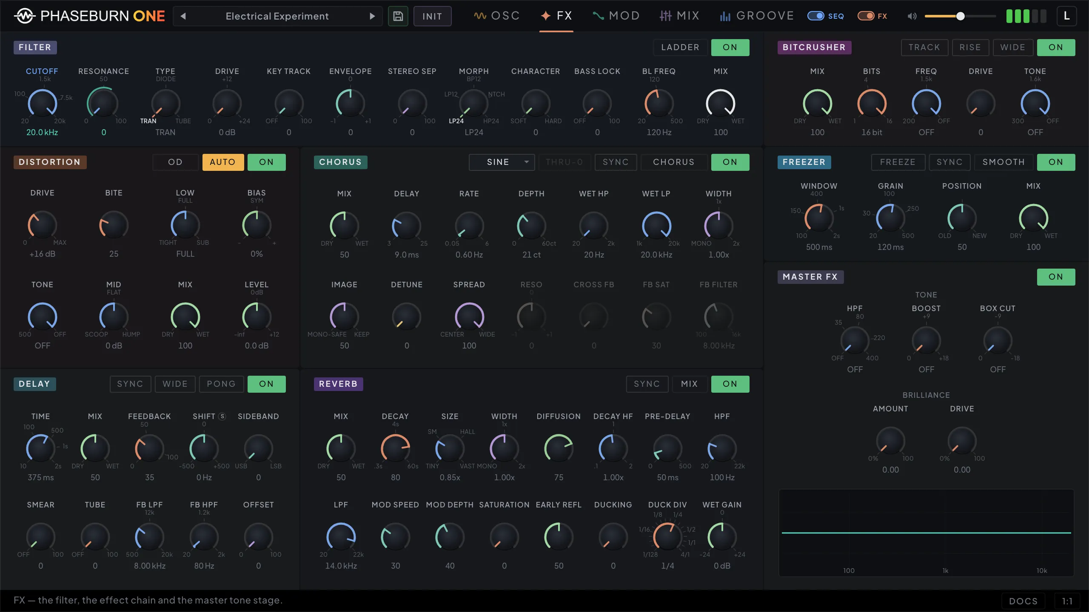Toggle the Delay ON button
The width and height of the screenshot is (1089, 612).
pyautogui.click(x=266, y=384)
